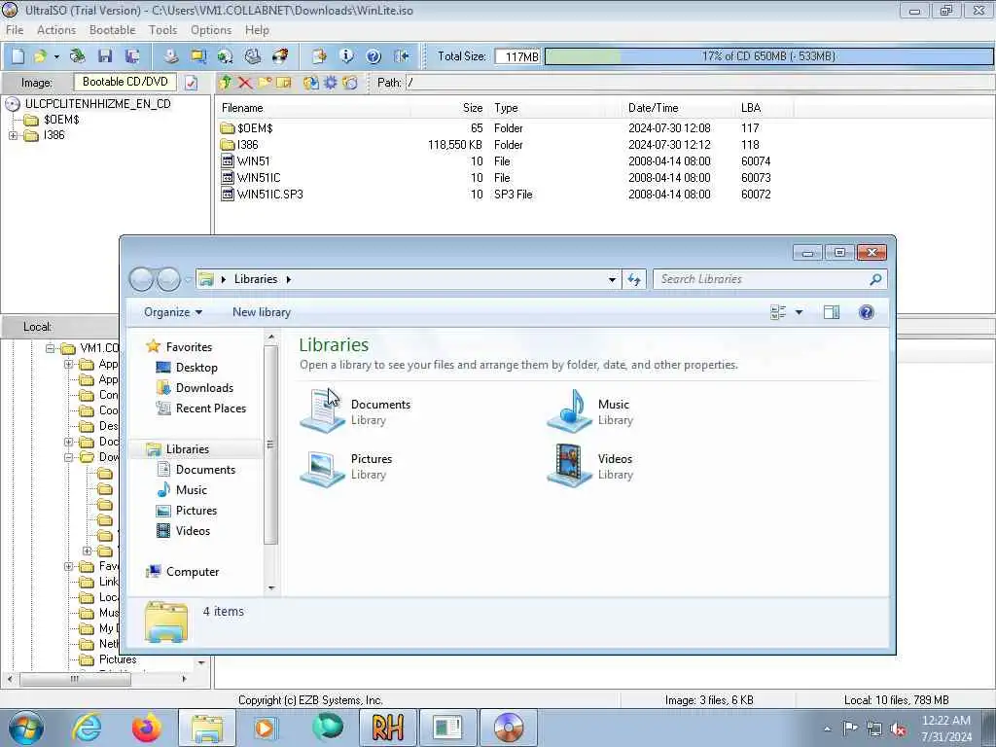
Task: Click the Mount to virtual drive icon
Action: coord(253,56)
